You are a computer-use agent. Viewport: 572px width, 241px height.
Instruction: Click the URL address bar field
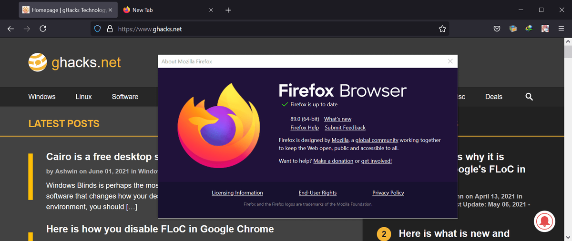coord(270,29)
